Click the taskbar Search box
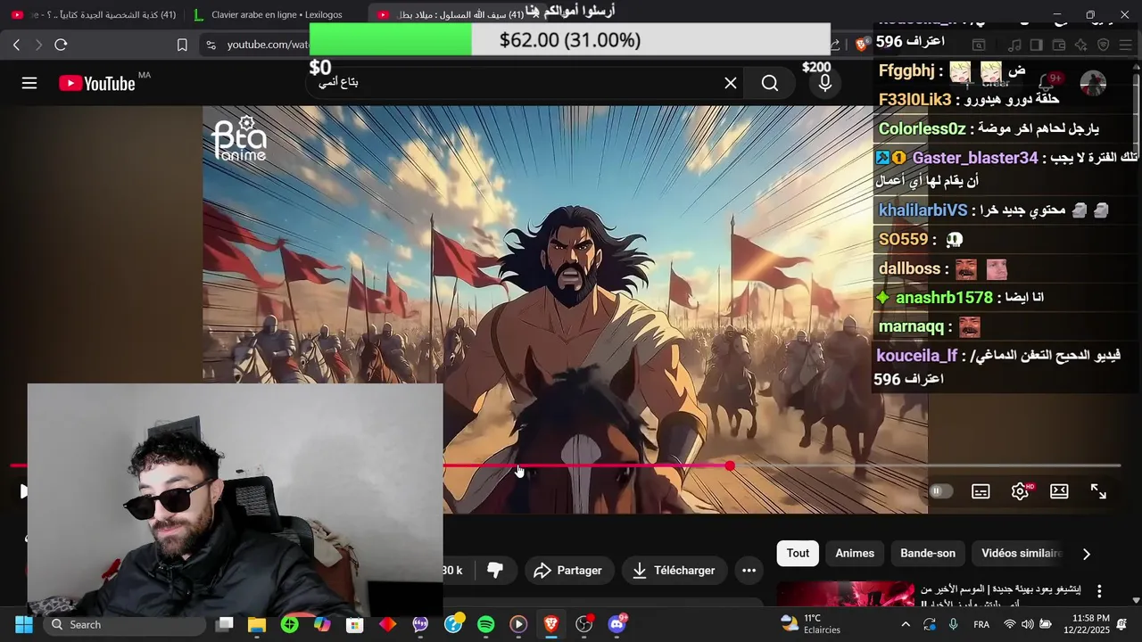1142x642 pixels. coord(125,624)
